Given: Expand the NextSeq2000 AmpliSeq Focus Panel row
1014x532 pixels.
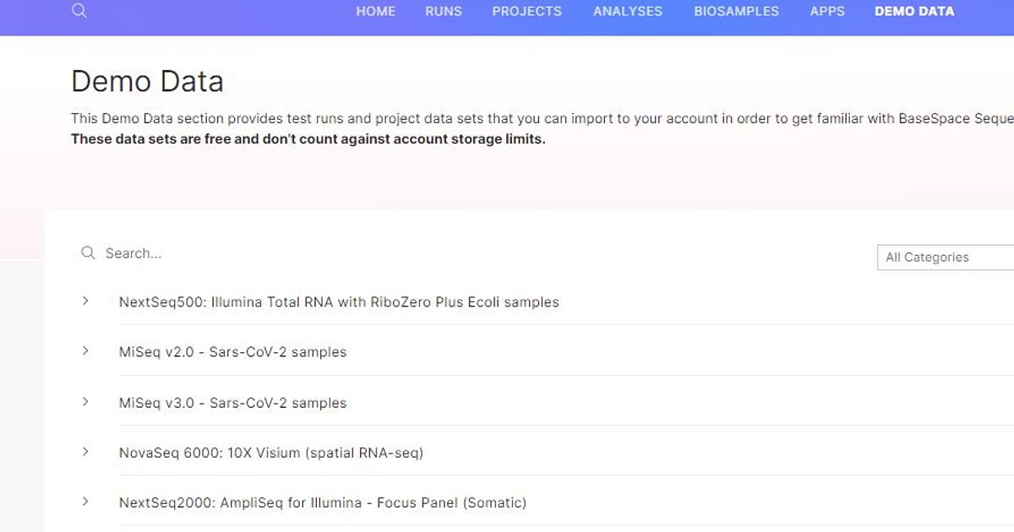Looking at the screenshot, I should 85,502.
